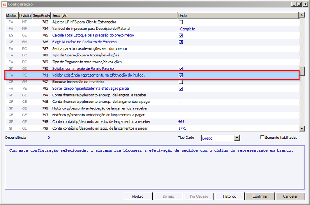Viewport: 310px width, 205px height.
Task: Click scrollbar down arrow of configuration list
Action: click(302, 129)
